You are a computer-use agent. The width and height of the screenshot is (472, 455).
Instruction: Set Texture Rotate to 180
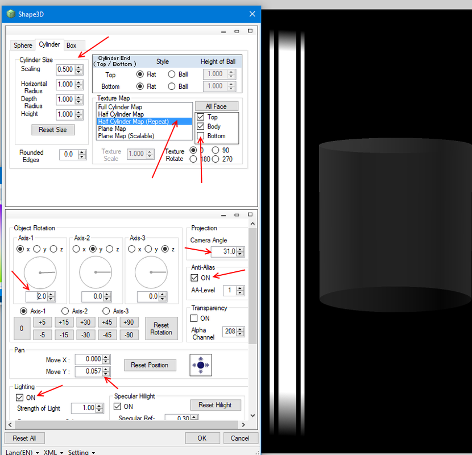tap(193, 159)
